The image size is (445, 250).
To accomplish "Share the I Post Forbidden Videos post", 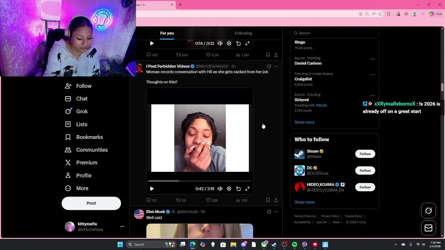I will (276, 200).
